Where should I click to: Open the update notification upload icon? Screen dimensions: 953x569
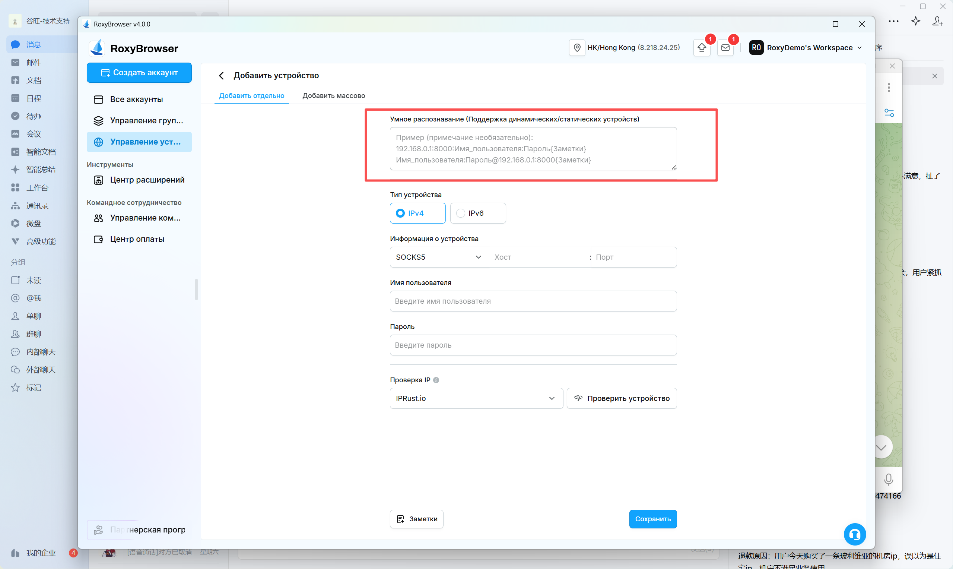(x=702, y=48)
